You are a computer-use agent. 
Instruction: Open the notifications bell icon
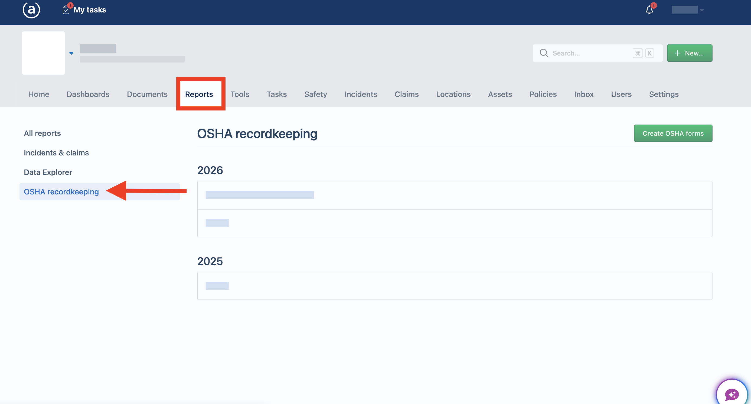(x=649, y=10)
